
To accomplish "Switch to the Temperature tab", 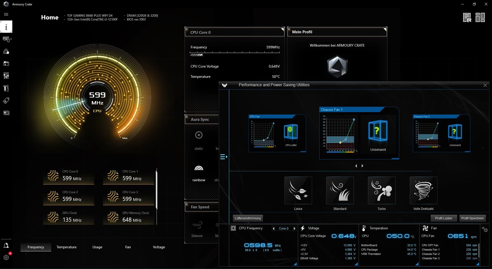I will [67, 247].
